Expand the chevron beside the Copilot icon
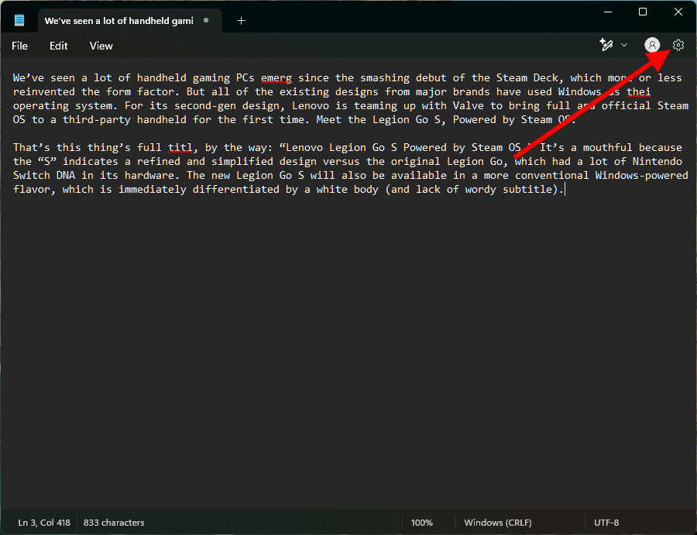The width and height of the screenshot is (697, 535). 624,46
